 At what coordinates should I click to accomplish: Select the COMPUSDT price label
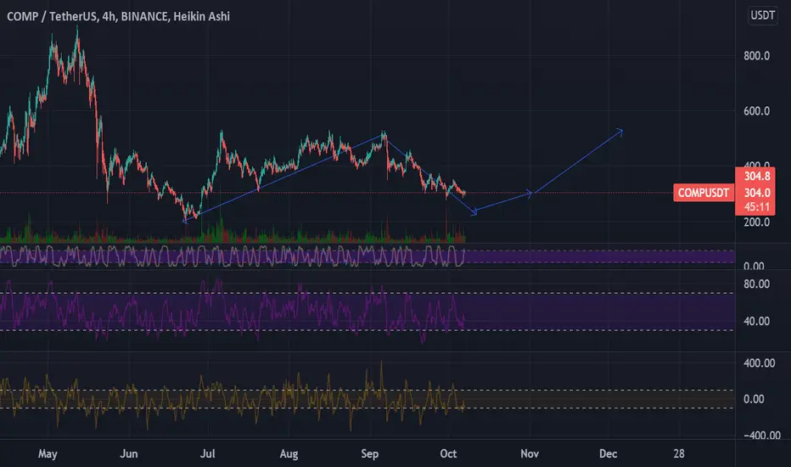pos(704,193)
